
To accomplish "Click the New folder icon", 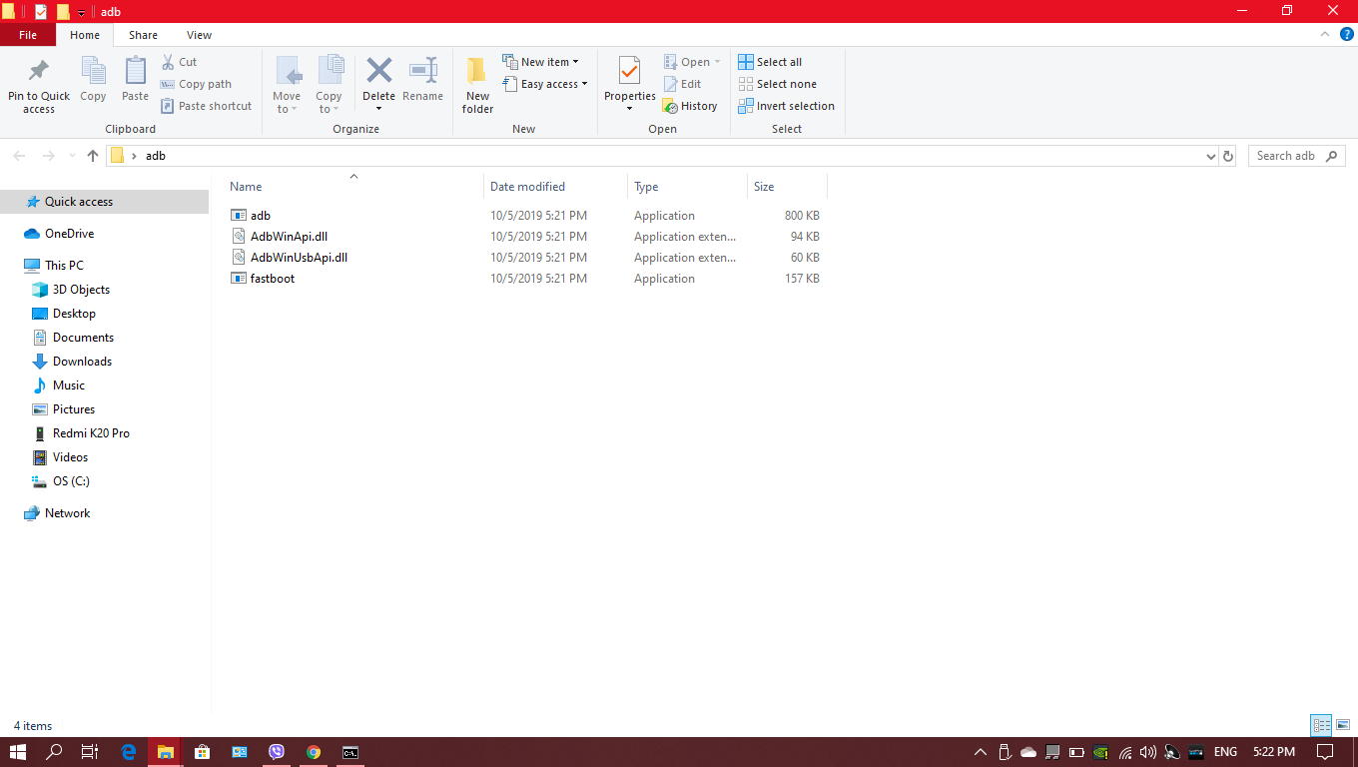I will pyautogui.click(x=477, y=72).
